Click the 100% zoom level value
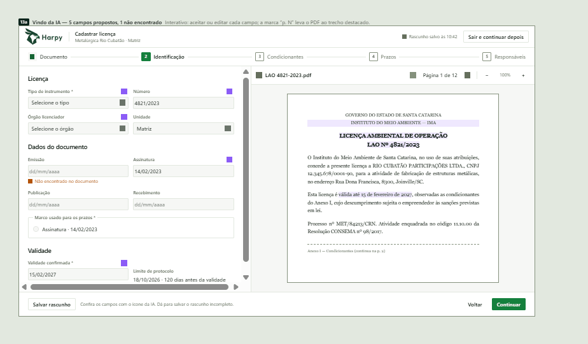The height and width of the screenshot is (344, 588). [505, 75]
